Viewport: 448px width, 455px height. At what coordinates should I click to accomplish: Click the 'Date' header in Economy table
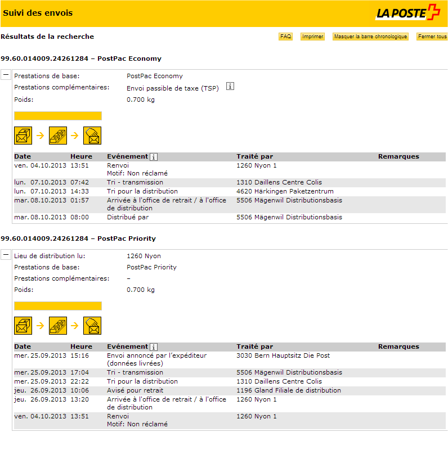tap(23, 157)
